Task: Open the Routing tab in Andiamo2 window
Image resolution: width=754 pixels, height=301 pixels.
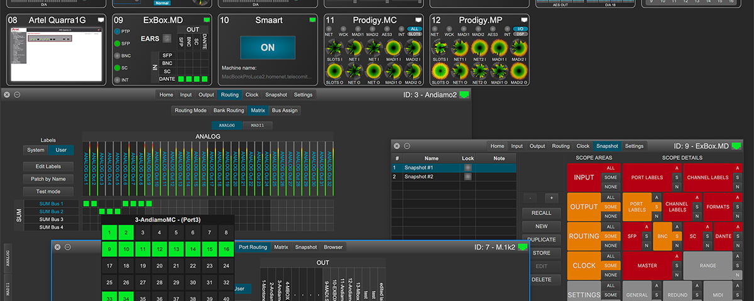Action: 229,95
